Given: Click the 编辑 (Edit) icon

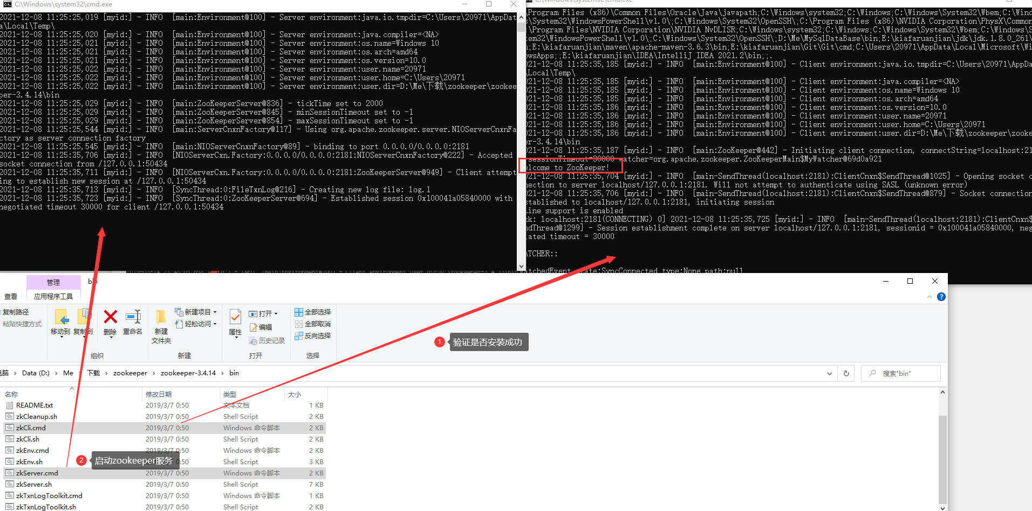Looking at the screenshot, I should (x=263, y=327).
